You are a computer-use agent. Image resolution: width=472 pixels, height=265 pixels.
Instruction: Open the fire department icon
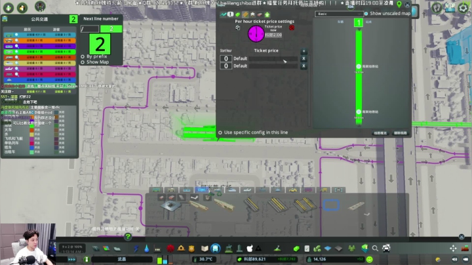tap(181, 249)
